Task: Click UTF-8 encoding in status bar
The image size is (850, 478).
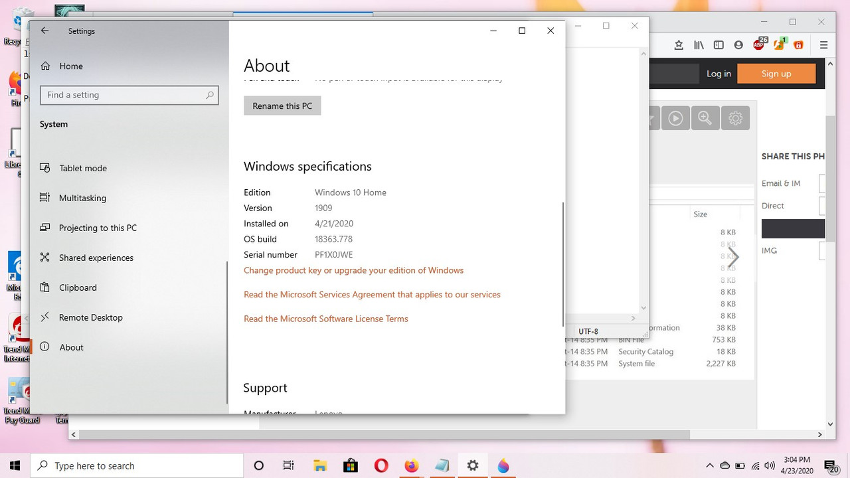Action: (x=588, y=331)
